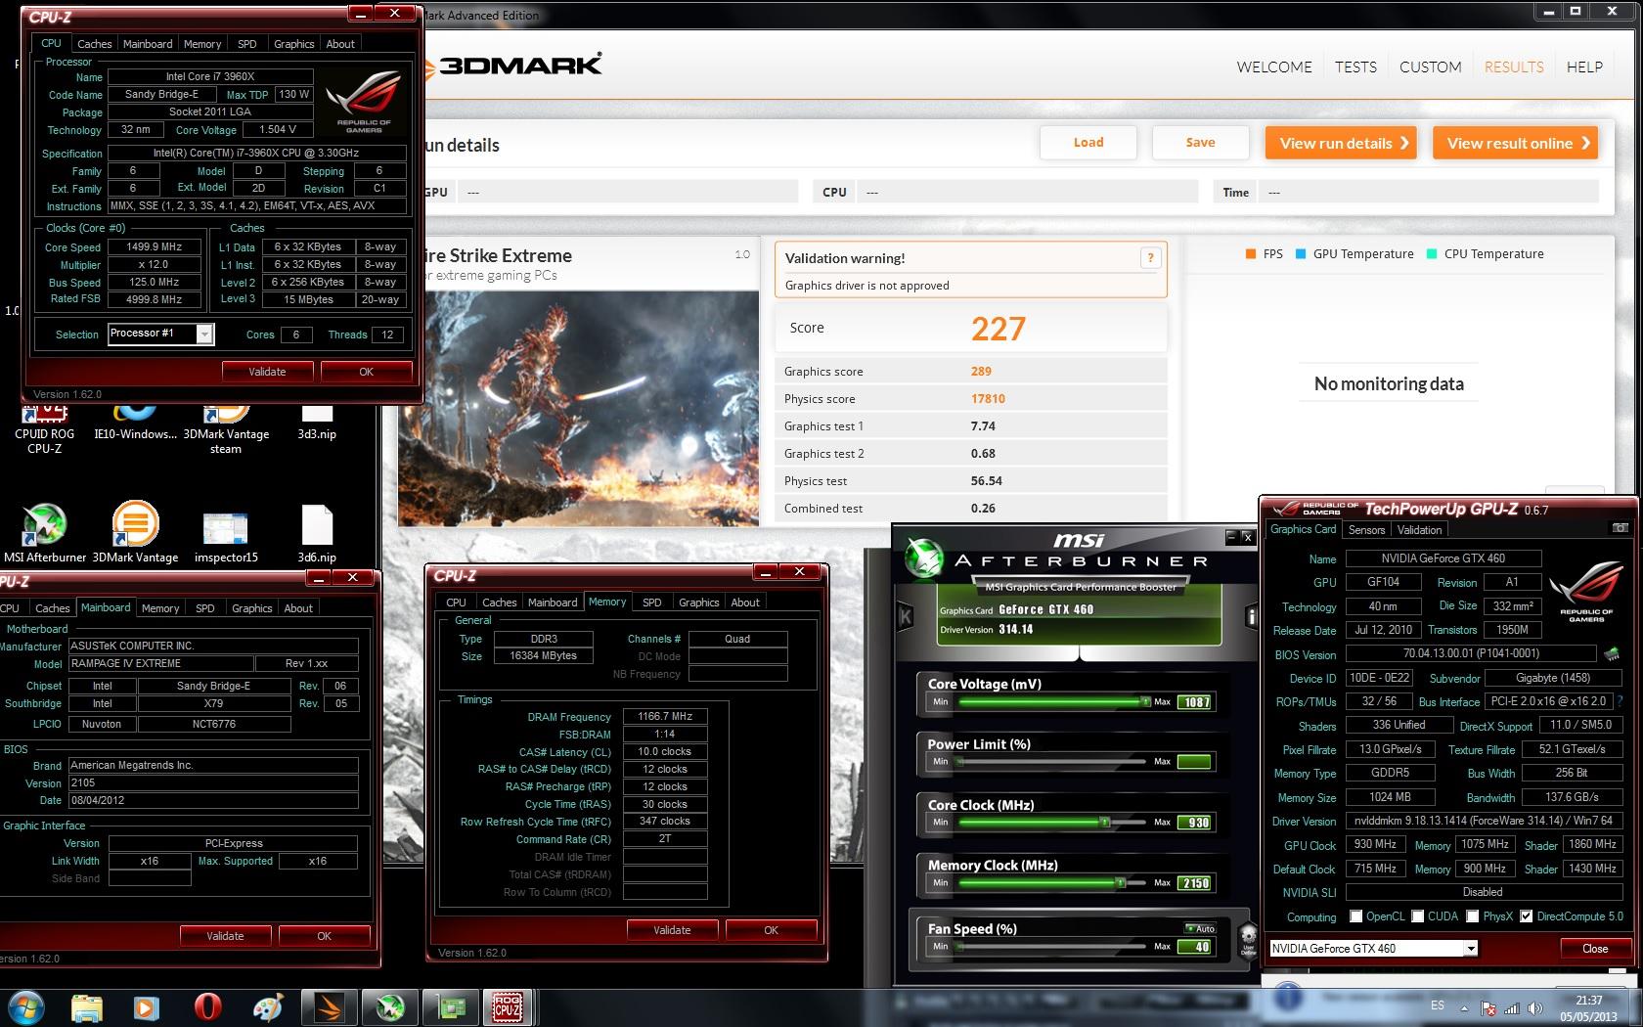Click the volume icon in the system tray
The width and height of the screenshot is (1643, 1027).
[1534, 1008]
